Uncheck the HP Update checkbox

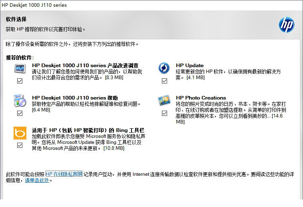click(x=164, y=81)
